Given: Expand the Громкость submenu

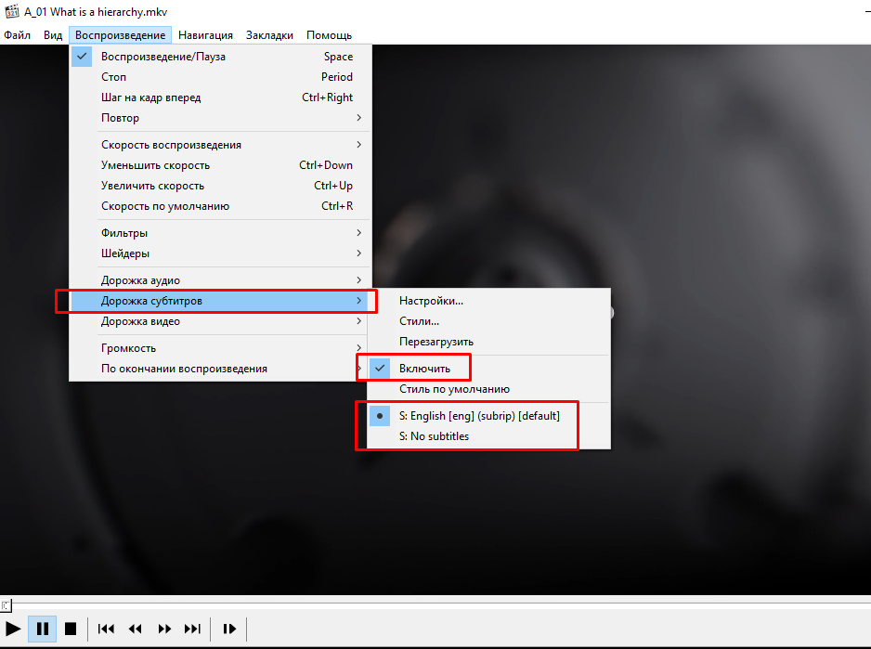Looking at the screenshot, I should (x=220, y=348).
